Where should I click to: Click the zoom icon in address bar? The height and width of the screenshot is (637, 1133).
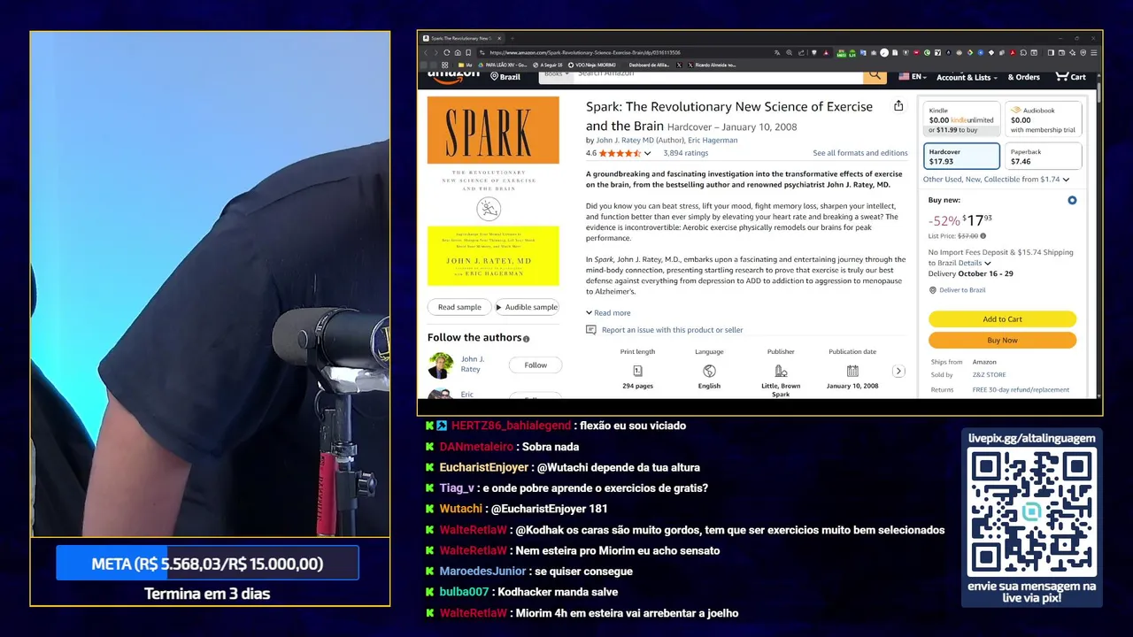[789, 52]
